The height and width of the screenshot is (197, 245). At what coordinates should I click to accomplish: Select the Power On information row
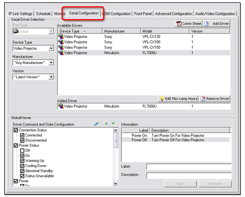pos(176,135)
